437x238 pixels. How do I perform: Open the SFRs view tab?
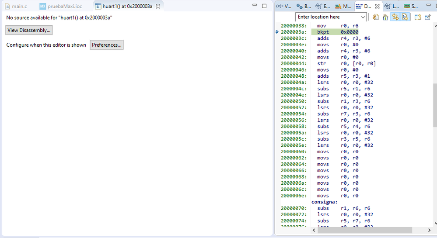coord(411,7)
